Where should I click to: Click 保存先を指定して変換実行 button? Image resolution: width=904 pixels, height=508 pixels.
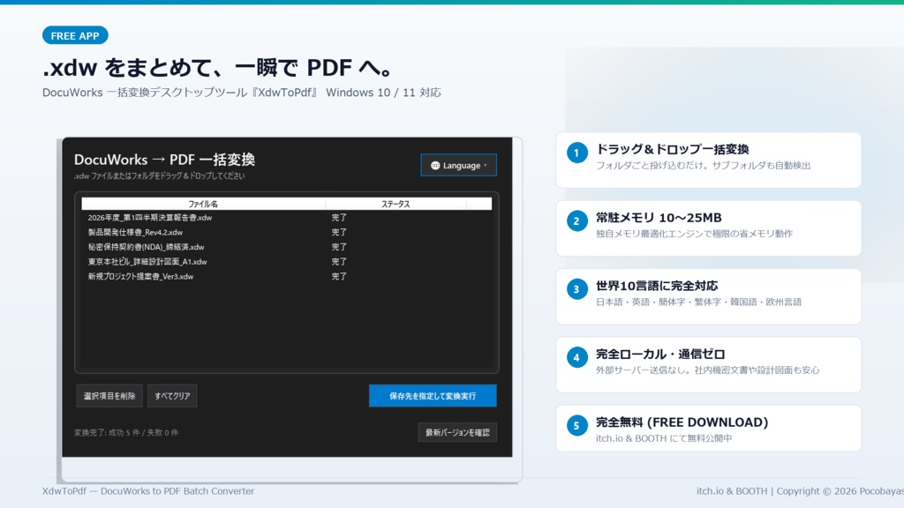433,396
